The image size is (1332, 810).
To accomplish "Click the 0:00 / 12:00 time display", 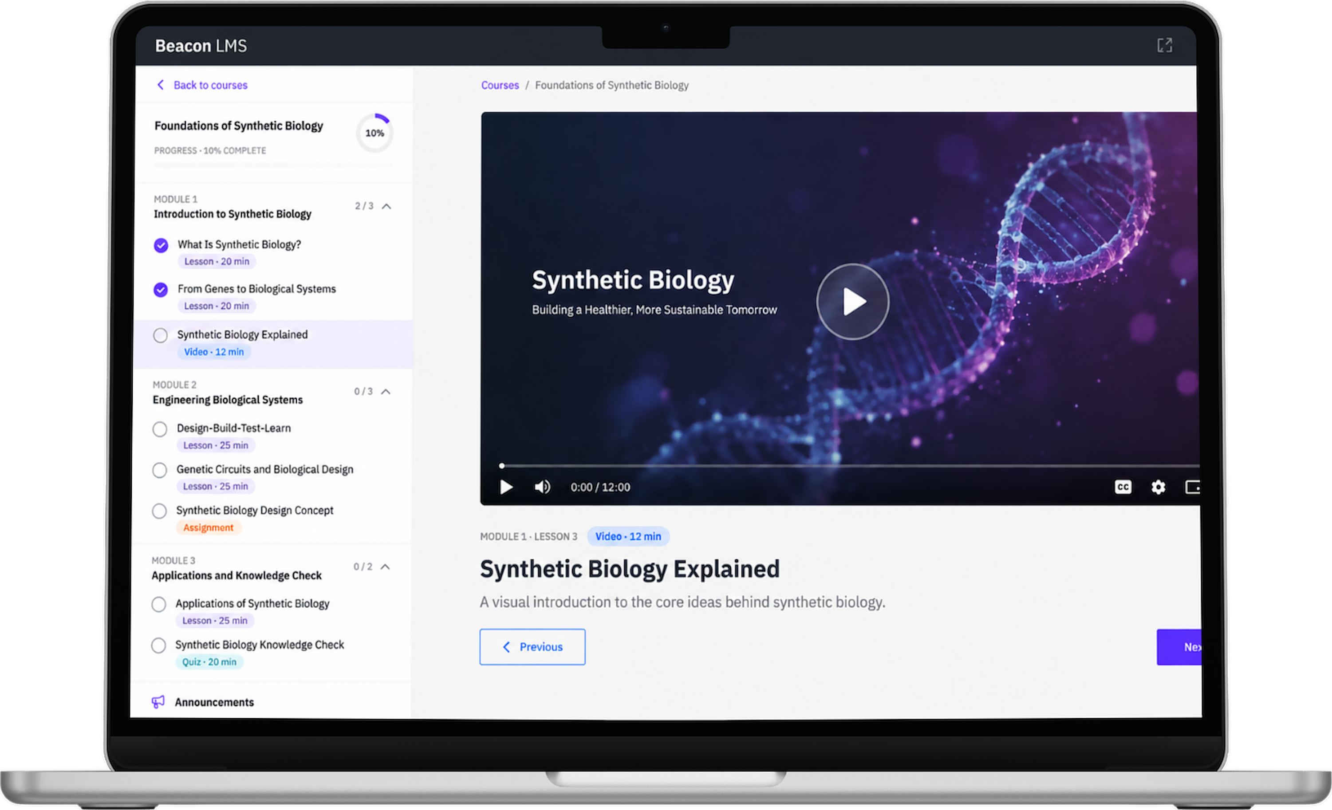I will click(x=601, y=488).
